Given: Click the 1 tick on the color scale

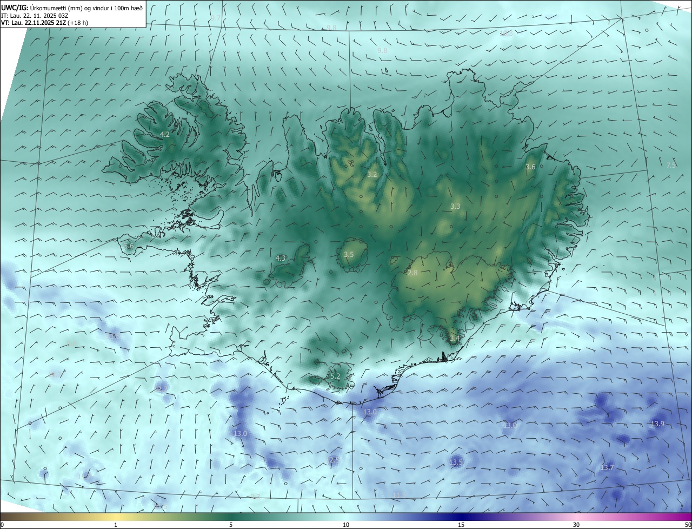Looking at the screenshot, I should [x=116, y=525].
